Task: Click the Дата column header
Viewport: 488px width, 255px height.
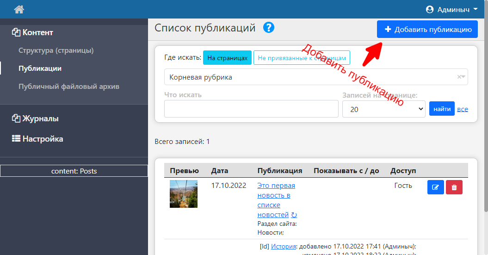Action: pos(219,171)
